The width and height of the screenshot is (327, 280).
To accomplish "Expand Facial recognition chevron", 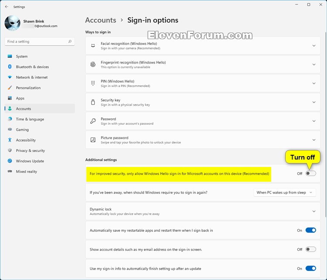I will (314, 46).
